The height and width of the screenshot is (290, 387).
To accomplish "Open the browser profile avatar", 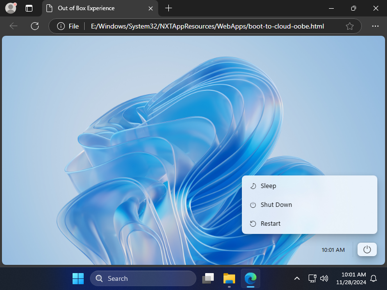I will point(11,8).
